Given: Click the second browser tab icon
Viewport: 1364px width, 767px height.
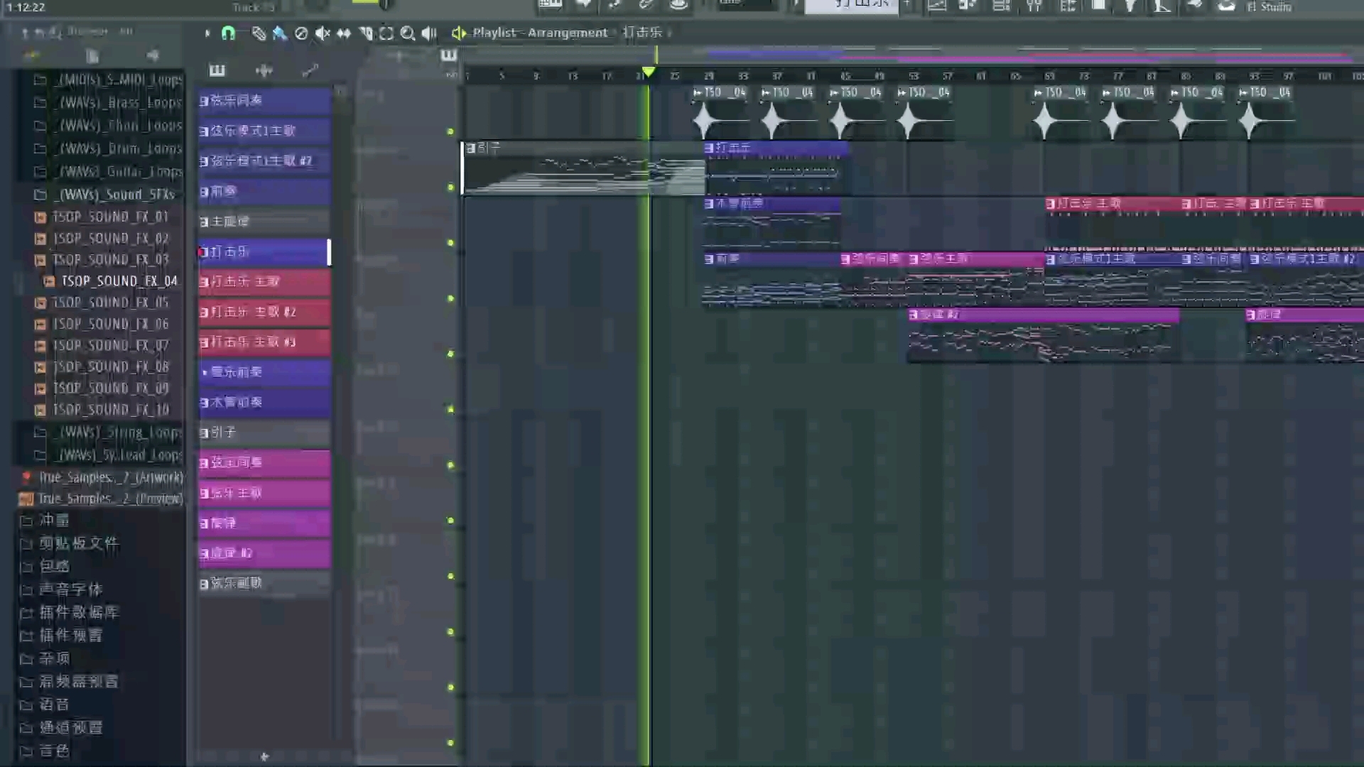Looking at the screenshot, I should (x=92, y=55).
